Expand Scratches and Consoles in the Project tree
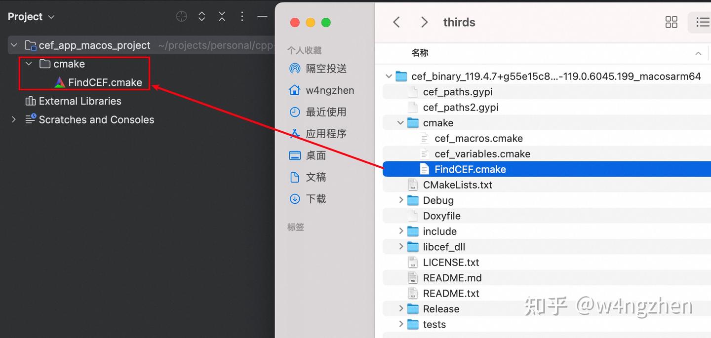 tap(13, 119)
